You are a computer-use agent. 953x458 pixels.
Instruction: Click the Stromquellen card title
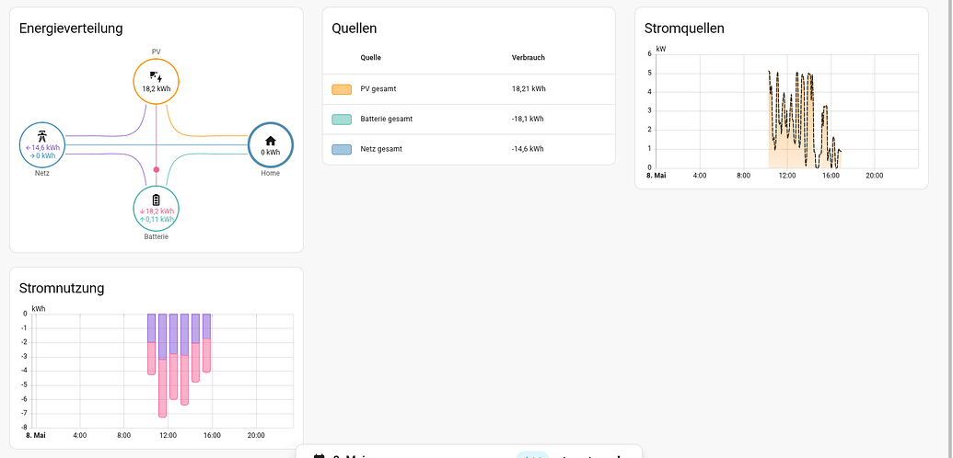point(684,28)
